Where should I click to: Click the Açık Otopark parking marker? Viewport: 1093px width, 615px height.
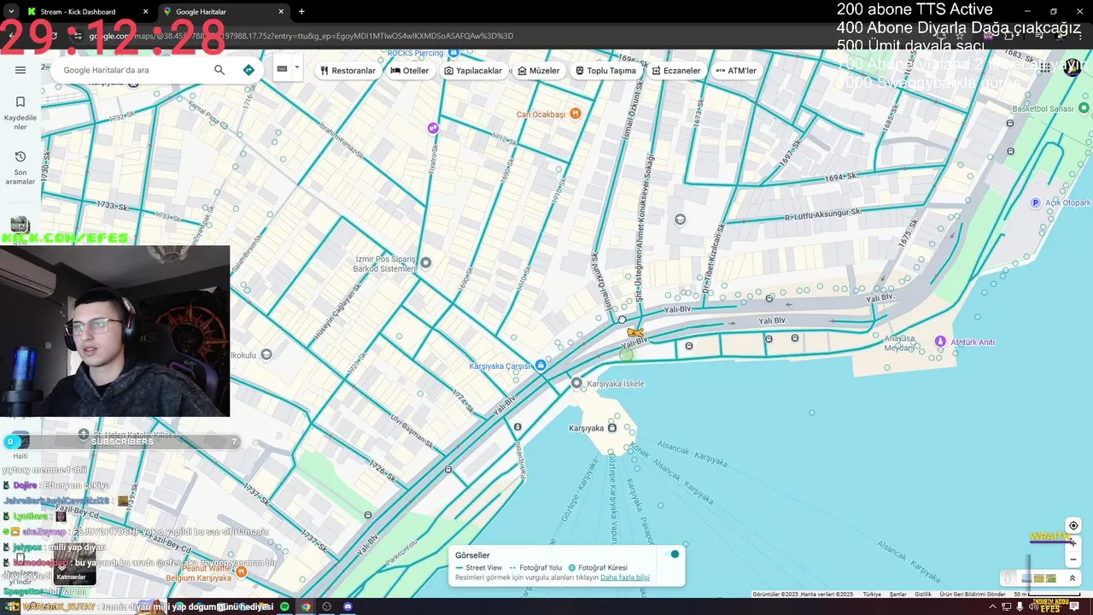[1035, 202]
